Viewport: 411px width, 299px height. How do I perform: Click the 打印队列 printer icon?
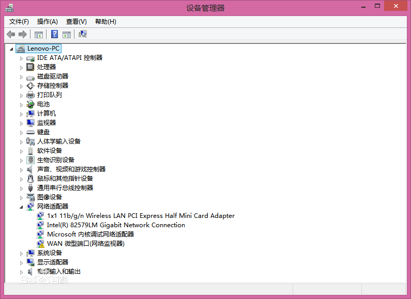point(31,95)
